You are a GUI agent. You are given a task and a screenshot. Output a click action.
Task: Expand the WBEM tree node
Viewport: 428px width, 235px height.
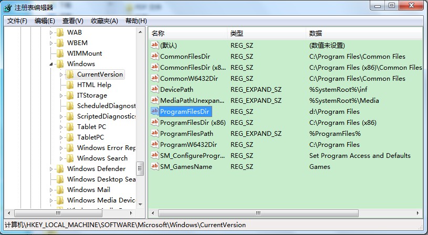click(x=51, y=43)
